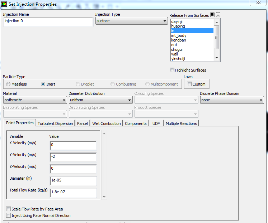Switch to the Turbulent Dispersion tab
Screen dimensions: 268x223
(x=55, y=123)
